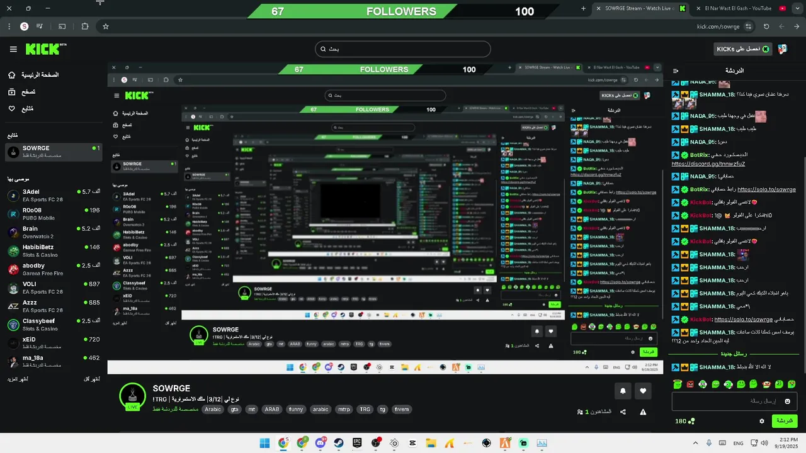The image size is (806, 453).
Task: Select the capitalized Arabic tag
Action: coord(213,410)
